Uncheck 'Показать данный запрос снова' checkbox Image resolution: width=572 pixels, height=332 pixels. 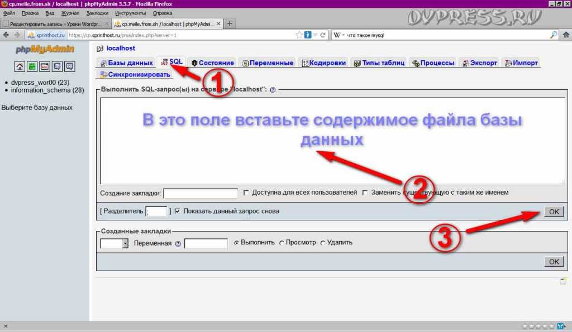[x=178, y=211]
